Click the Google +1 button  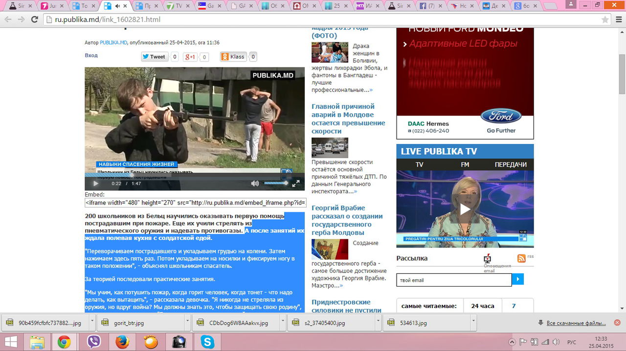(190, 57)
